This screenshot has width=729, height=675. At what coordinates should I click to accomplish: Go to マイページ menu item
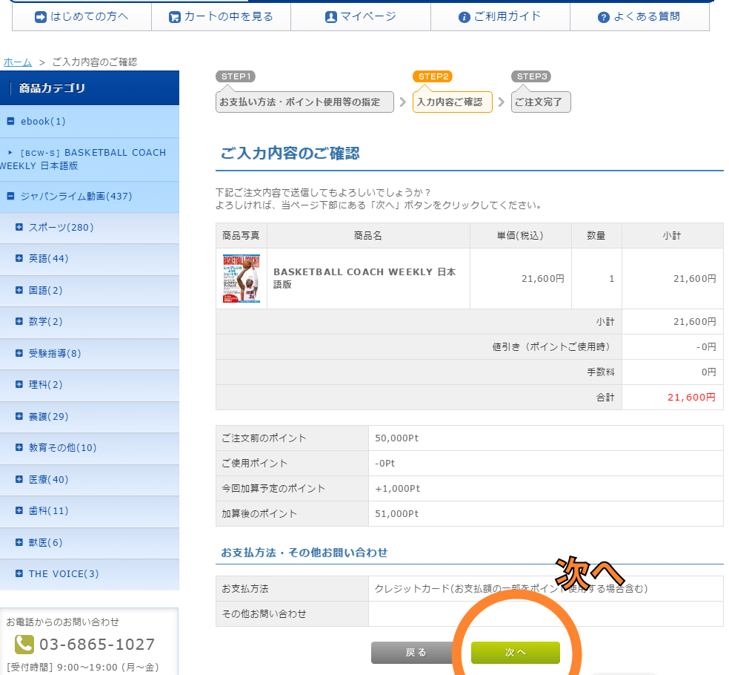(x=361, y=17)
